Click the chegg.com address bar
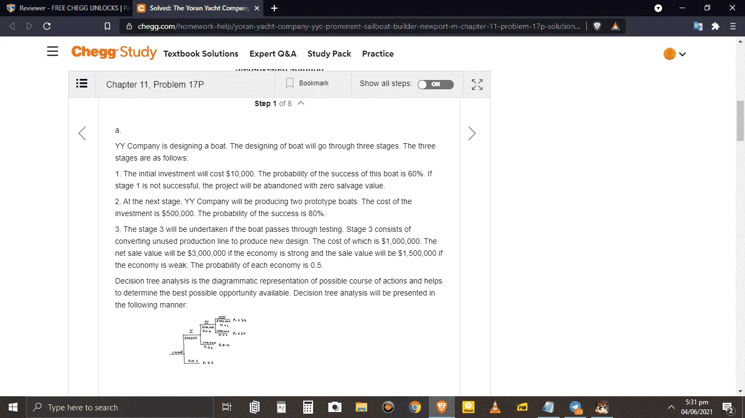This screenshot has height=418, width=745. pyautogui.click(x=358, y=26)
